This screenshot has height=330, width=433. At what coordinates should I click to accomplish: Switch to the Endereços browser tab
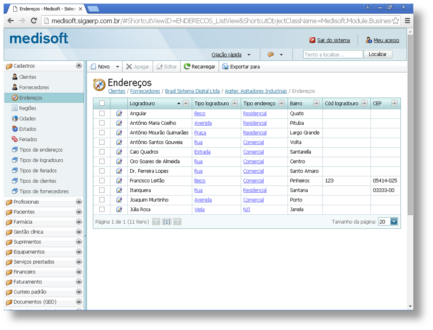(x=47, y=9)
